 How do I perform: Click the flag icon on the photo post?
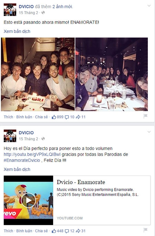(x=145, y=116)
